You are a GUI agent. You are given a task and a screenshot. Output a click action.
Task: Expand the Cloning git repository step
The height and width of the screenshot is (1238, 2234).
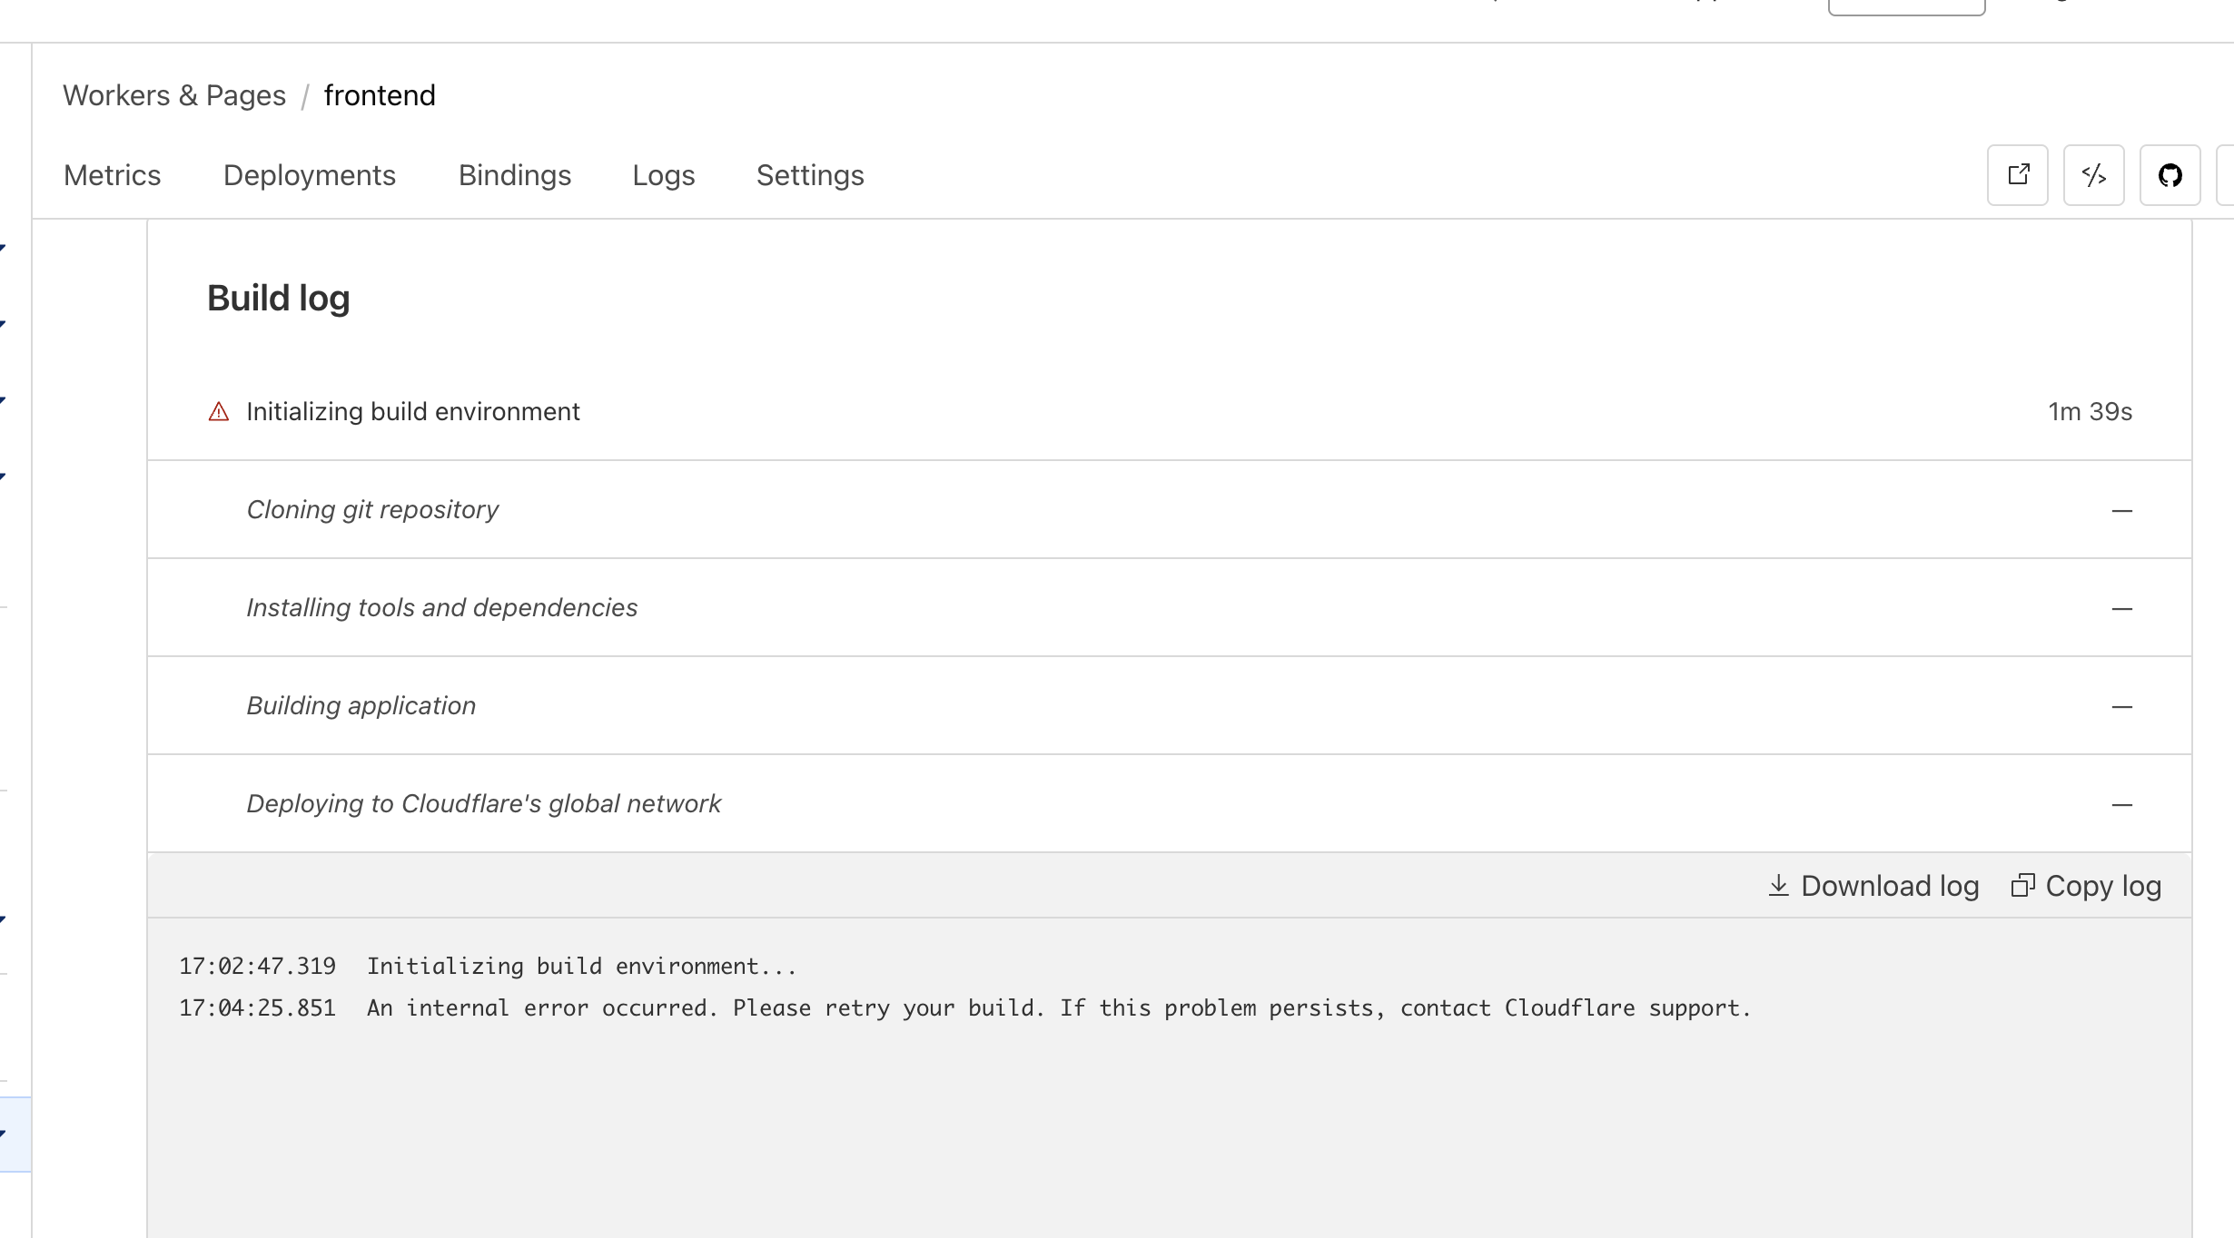coord(1170,510)
